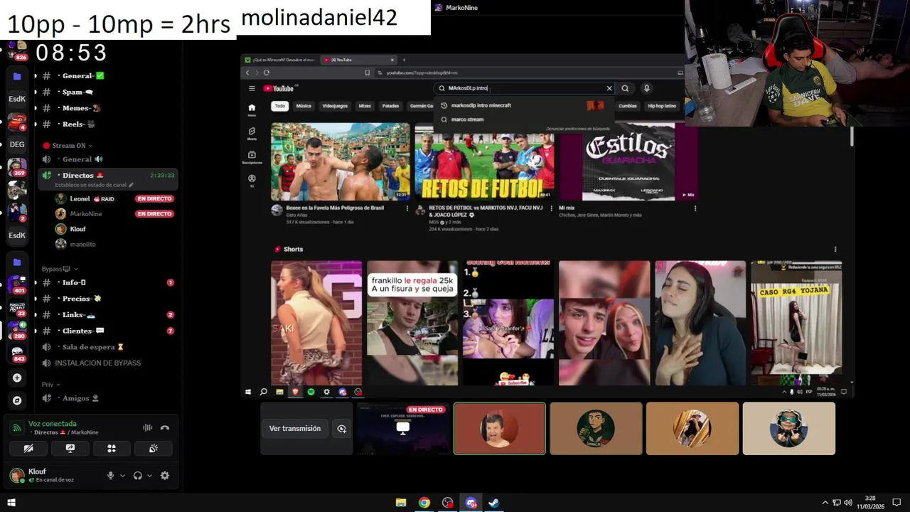Share your screen button
Screen dimensions: 910x512
[x=70, y=449]
